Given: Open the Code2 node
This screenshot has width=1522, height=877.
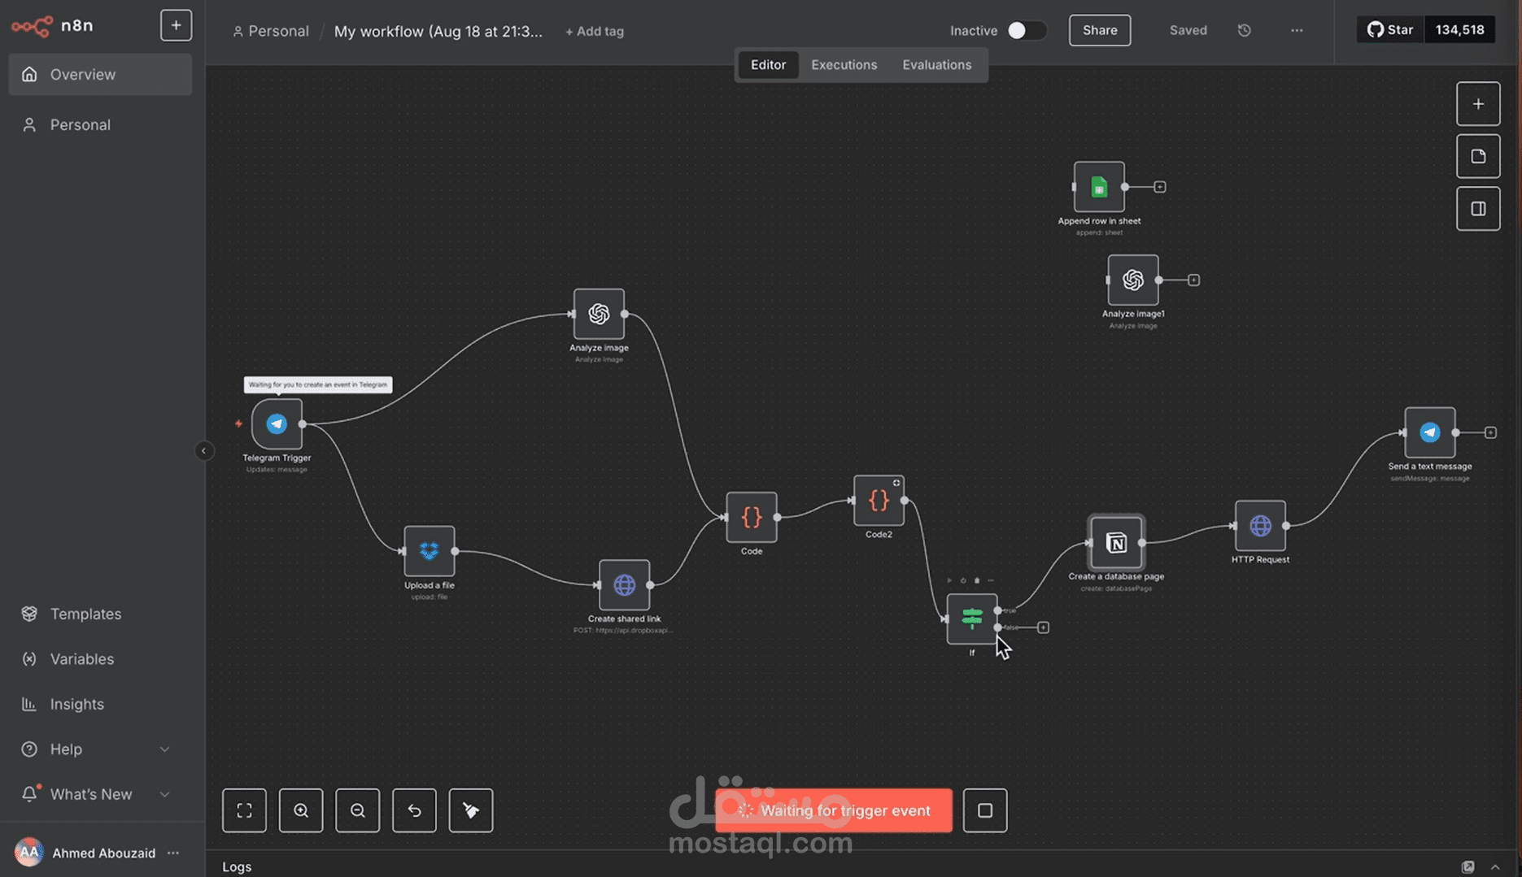Looking at the screenshot, I should [x=879, y=500].
